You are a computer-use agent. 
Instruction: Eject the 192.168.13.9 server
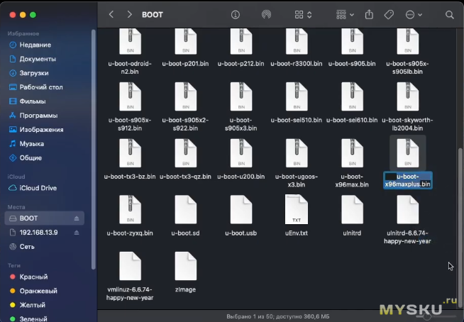pyautogui.click(x=77, y=233)
